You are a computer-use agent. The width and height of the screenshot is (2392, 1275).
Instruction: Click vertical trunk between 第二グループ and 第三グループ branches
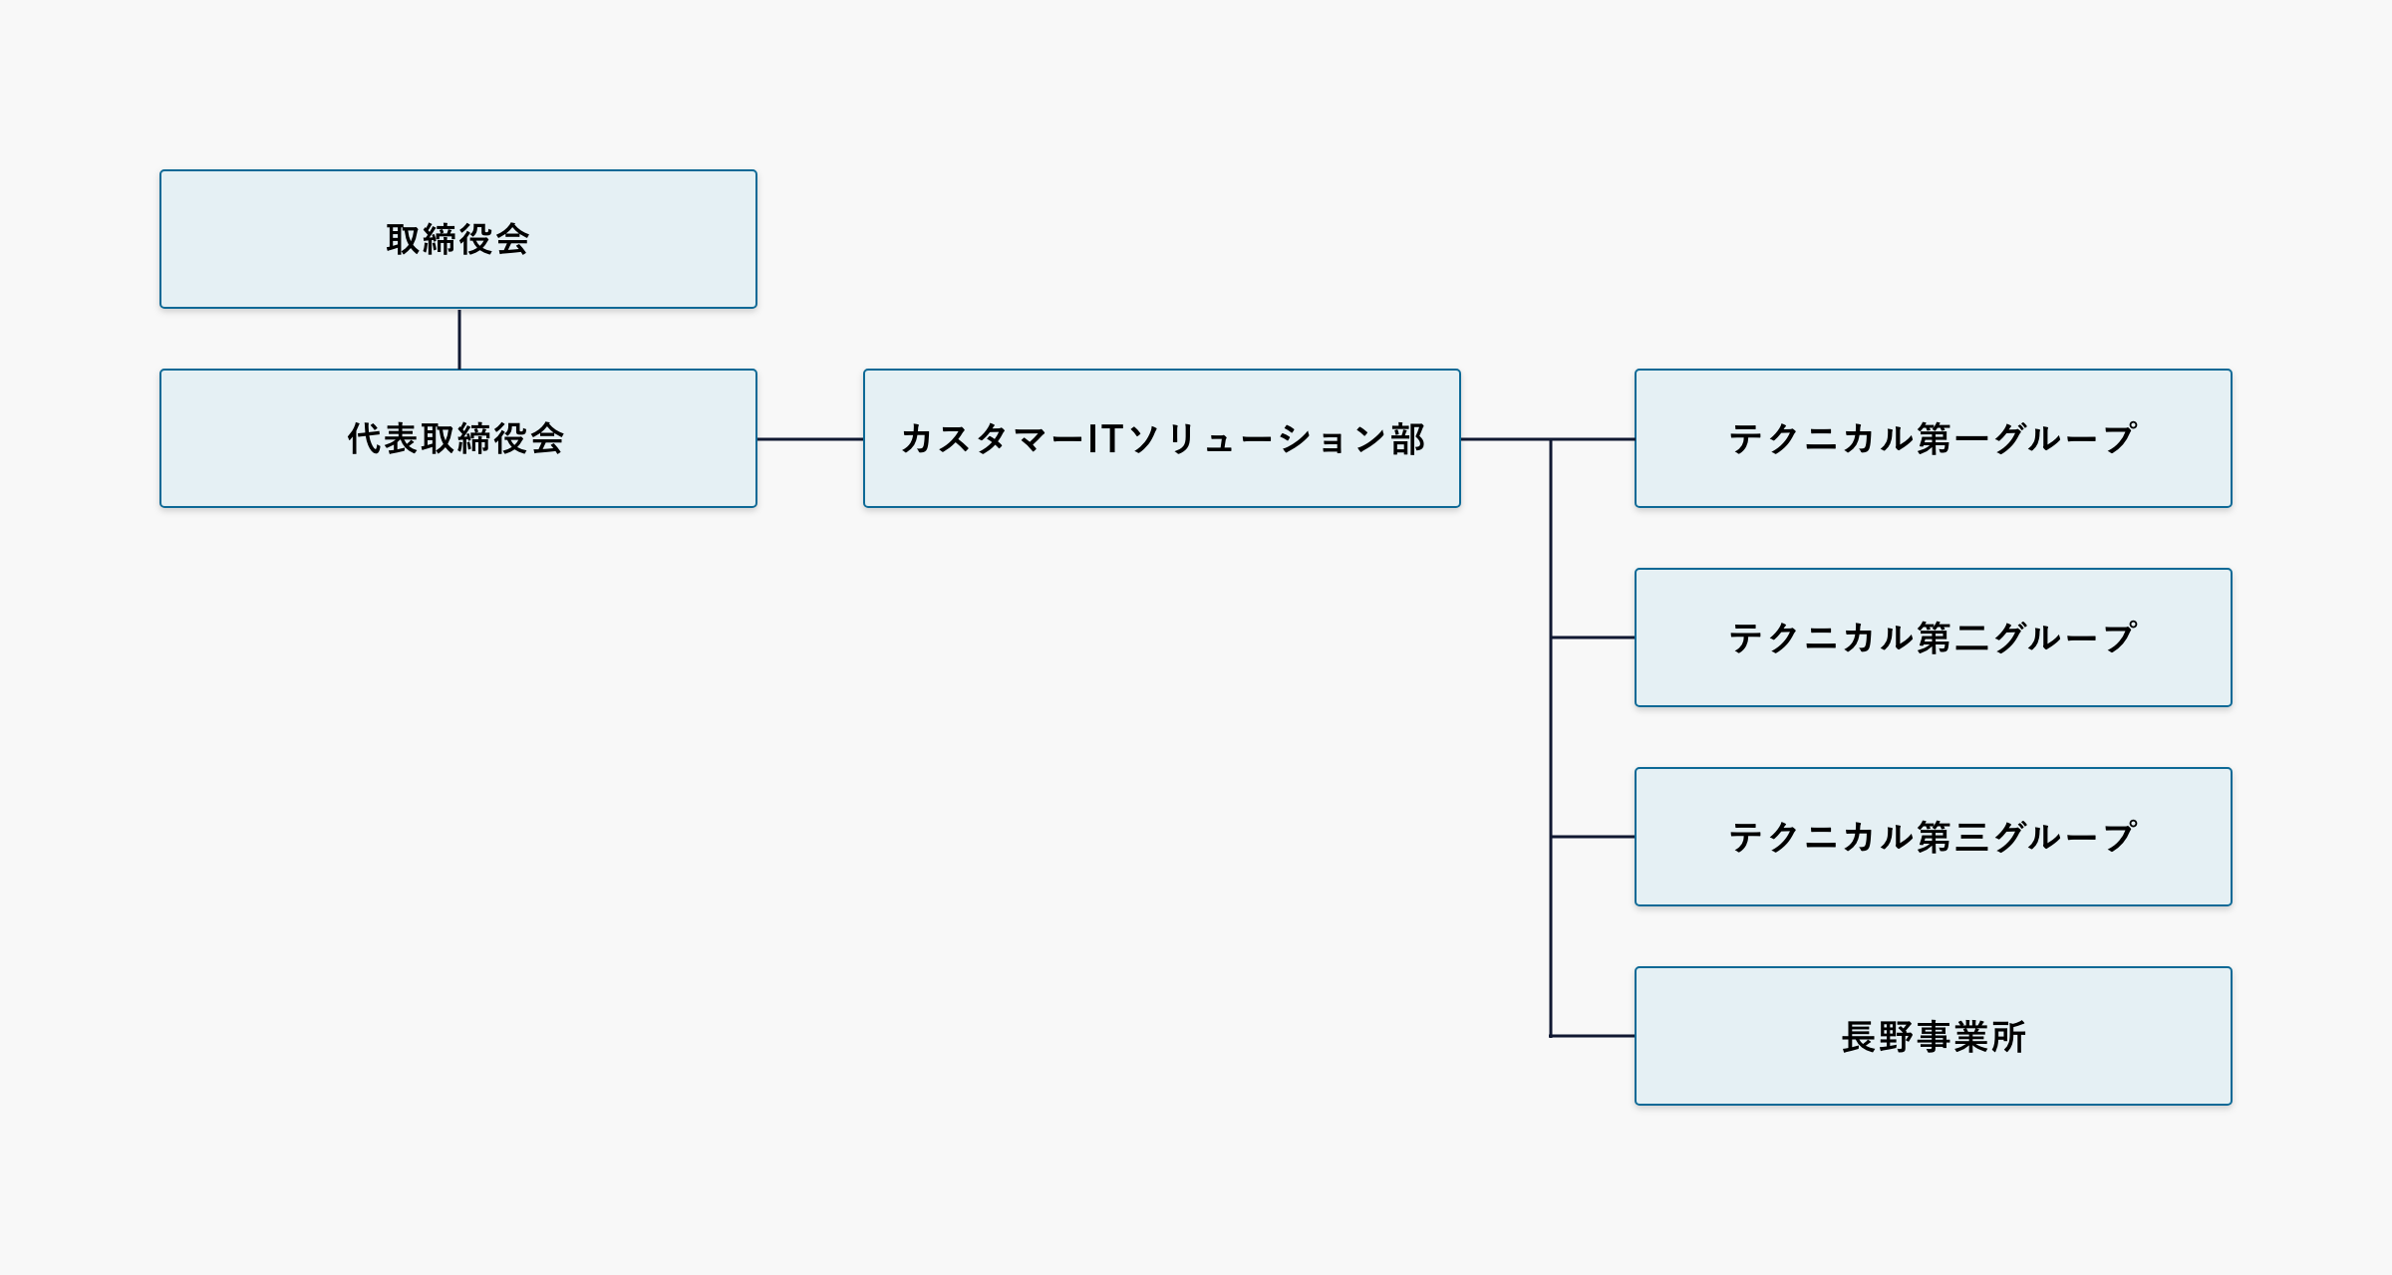click(x=1551, y=737)
